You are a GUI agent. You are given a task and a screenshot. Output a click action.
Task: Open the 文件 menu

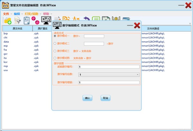(x=6, y=14)
